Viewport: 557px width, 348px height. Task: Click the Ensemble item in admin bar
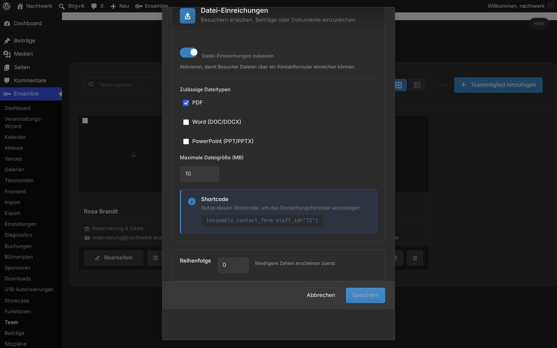[152, 6]
